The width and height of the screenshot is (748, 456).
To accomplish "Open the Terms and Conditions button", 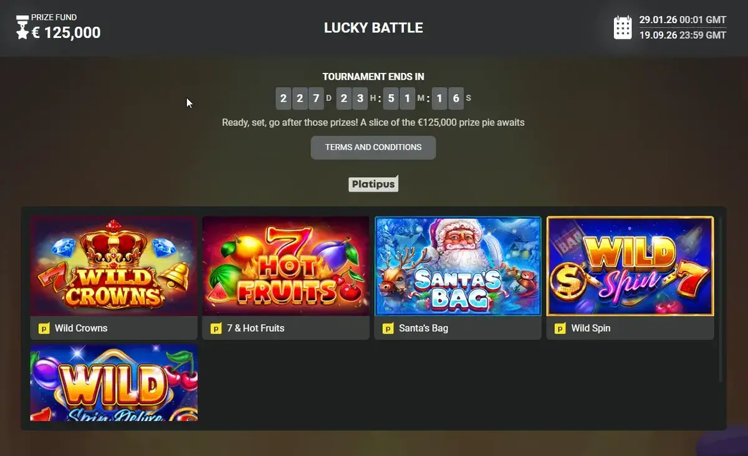I will [x=373, y=147].
